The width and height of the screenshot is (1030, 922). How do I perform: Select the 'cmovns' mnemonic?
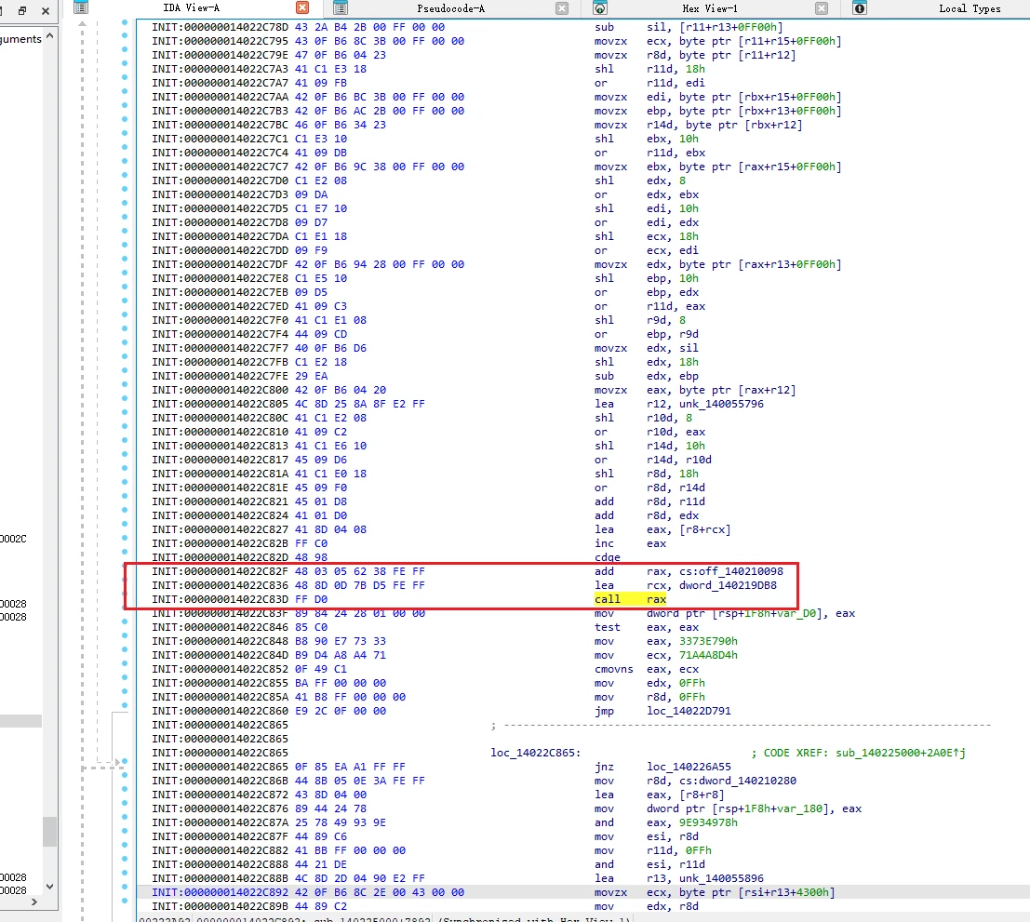click(613, 669)
